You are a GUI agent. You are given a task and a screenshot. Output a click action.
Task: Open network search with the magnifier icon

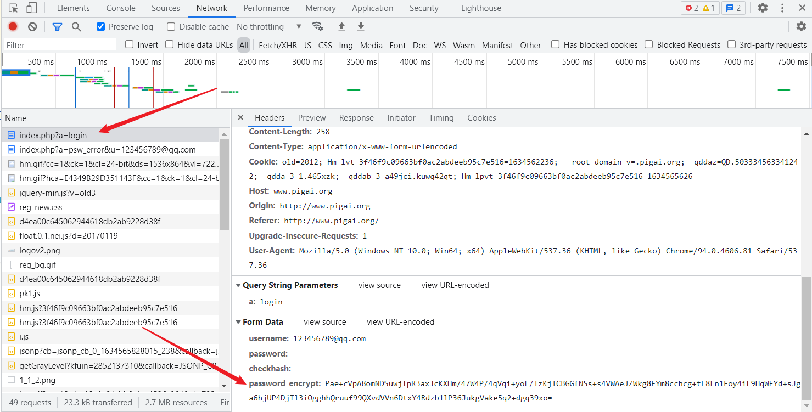click(x=76, y=26)
